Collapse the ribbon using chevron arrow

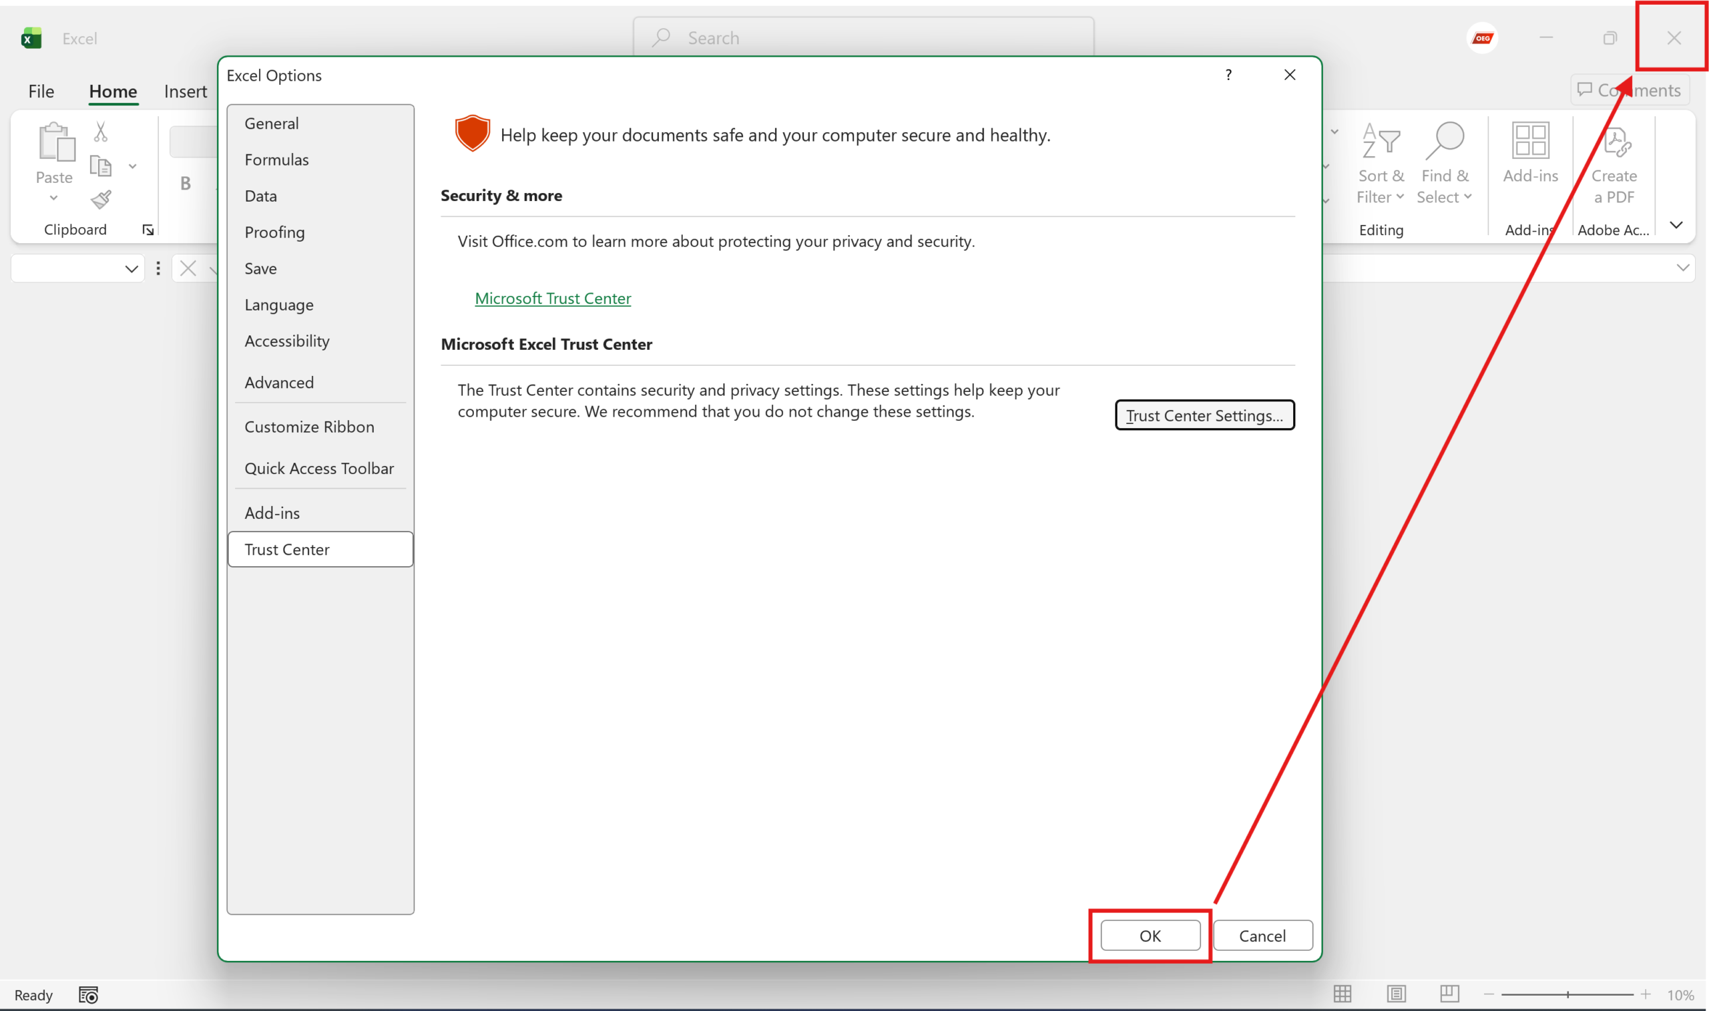1676,226
